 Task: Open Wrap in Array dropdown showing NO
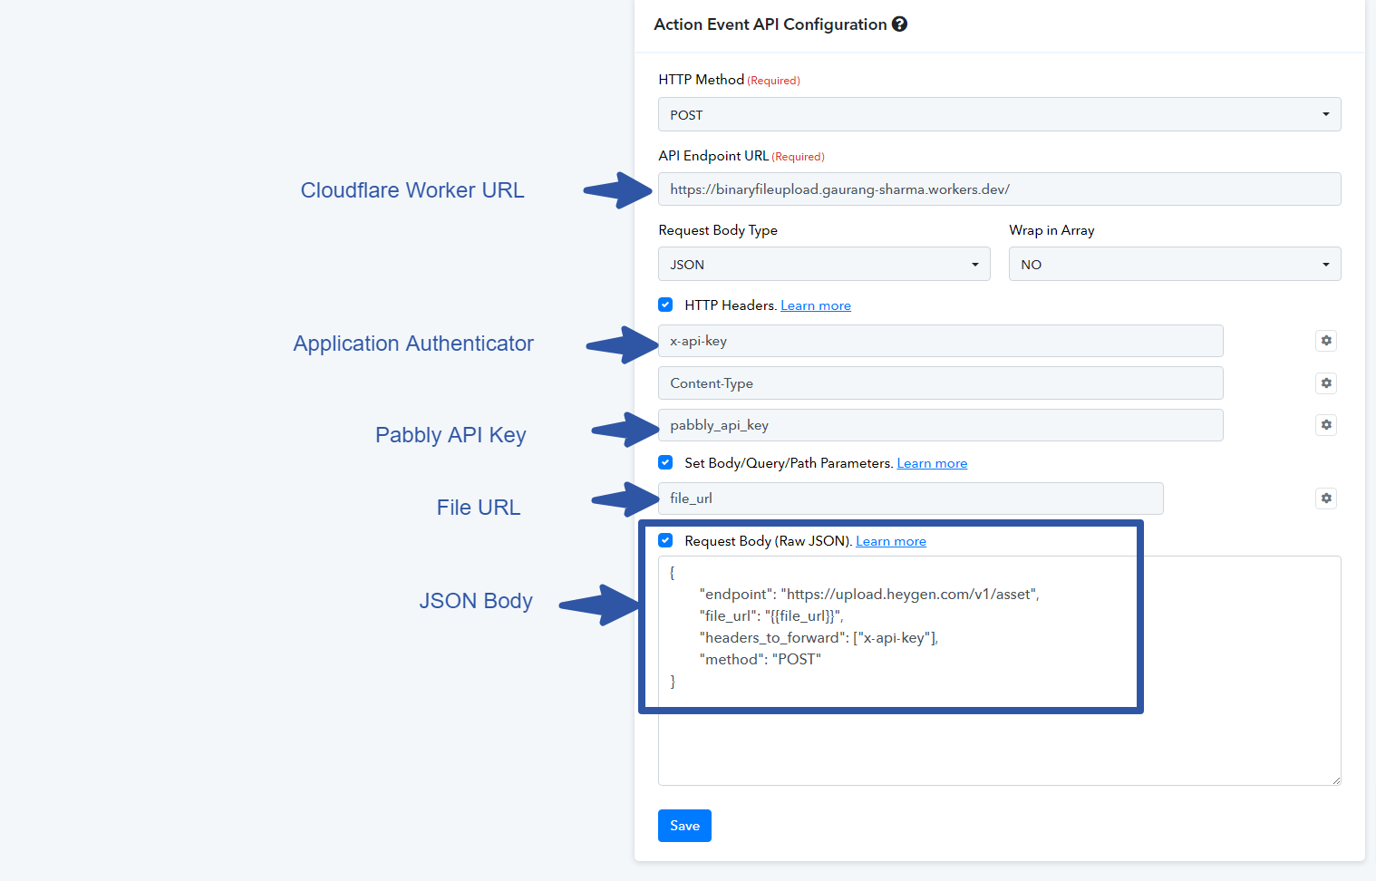pyautogui.click(x=1175, y=264)
